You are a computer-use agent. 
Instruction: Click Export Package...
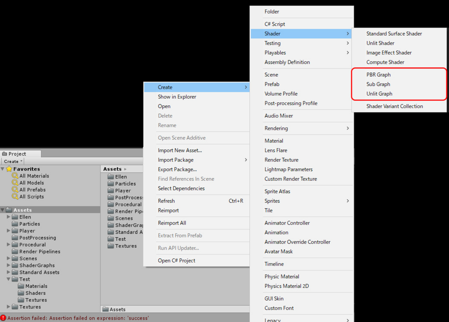(197, 169)
